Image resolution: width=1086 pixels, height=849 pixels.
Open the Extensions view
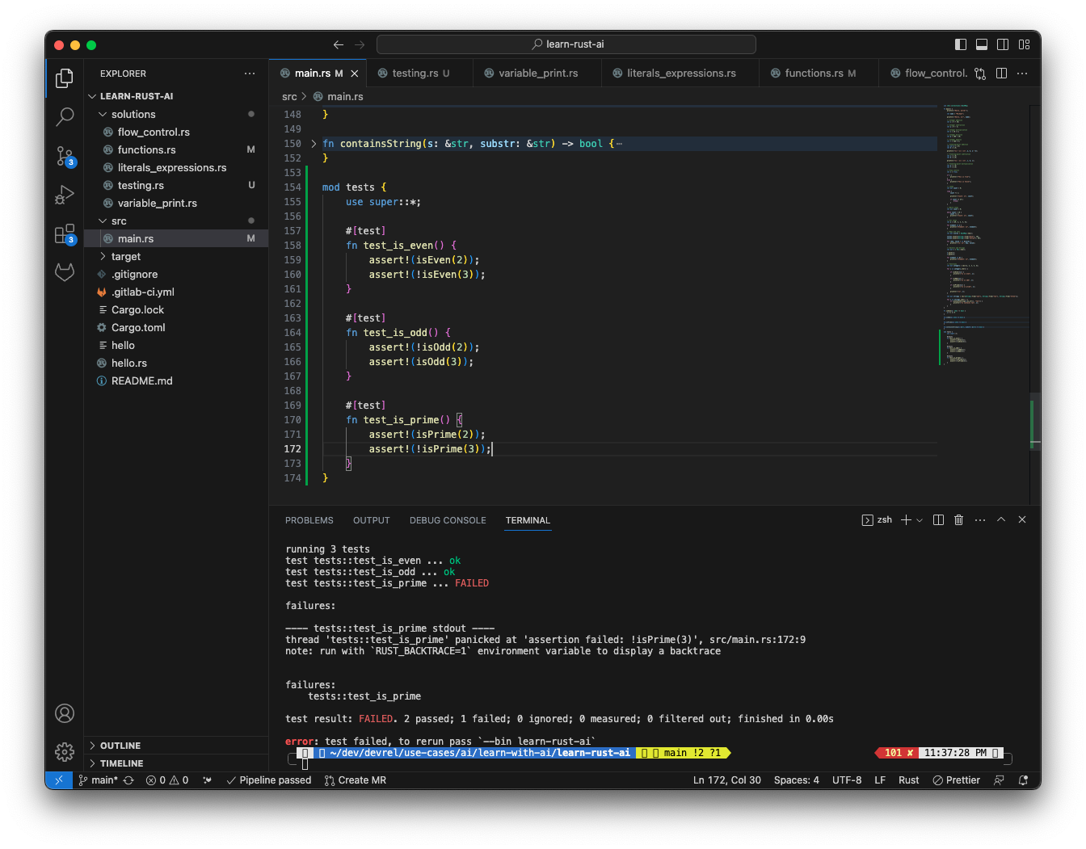point(65,233)
